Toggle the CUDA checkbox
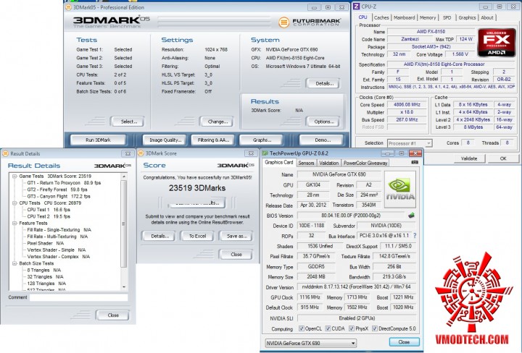Viewport: 522px width, 353px height. click(328, 328)
